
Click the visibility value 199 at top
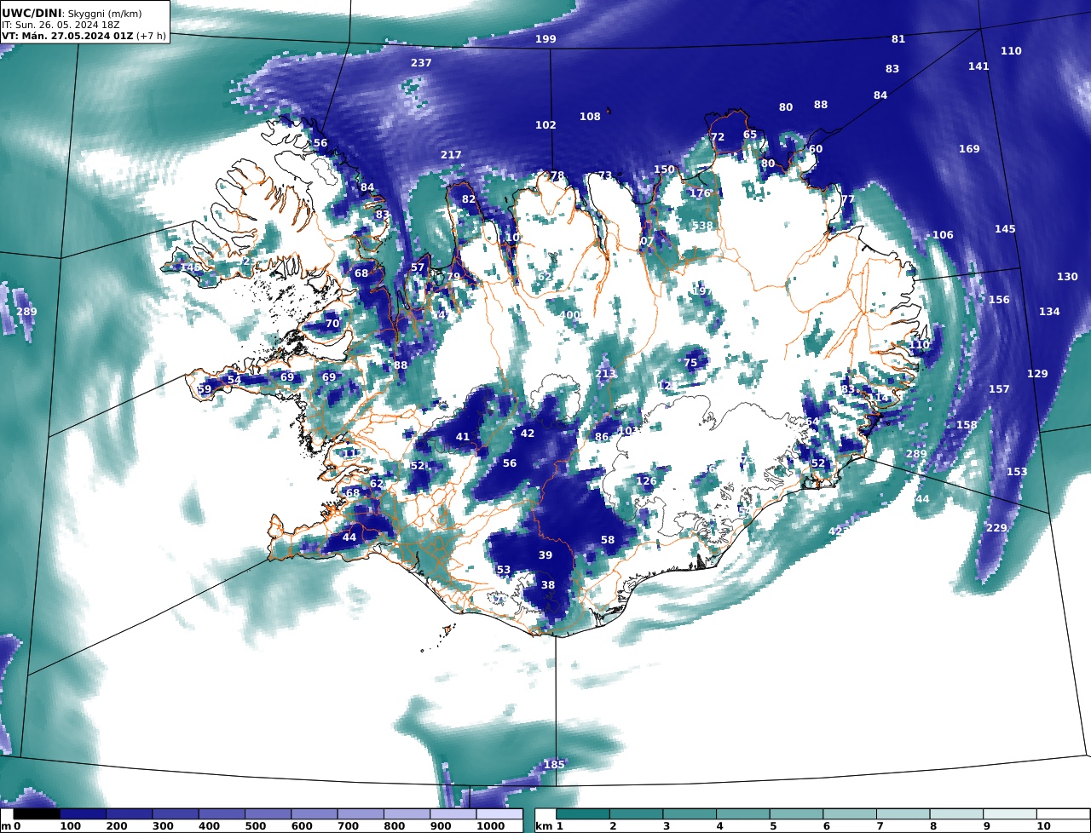pyautogui.click(x=545, y=39)
